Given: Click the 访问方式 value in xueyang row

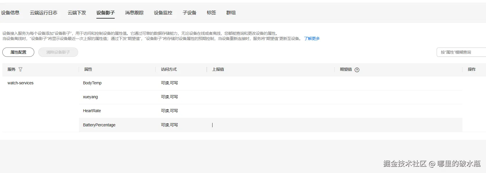Looking at the screenshot, I should pos(170,97).
